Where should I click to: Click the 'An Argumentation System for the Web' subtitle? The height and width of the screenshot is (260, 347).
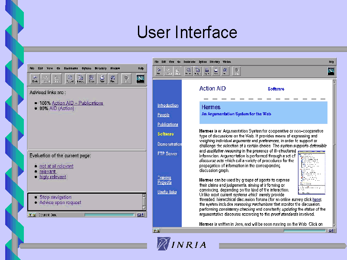click(236, 114)
